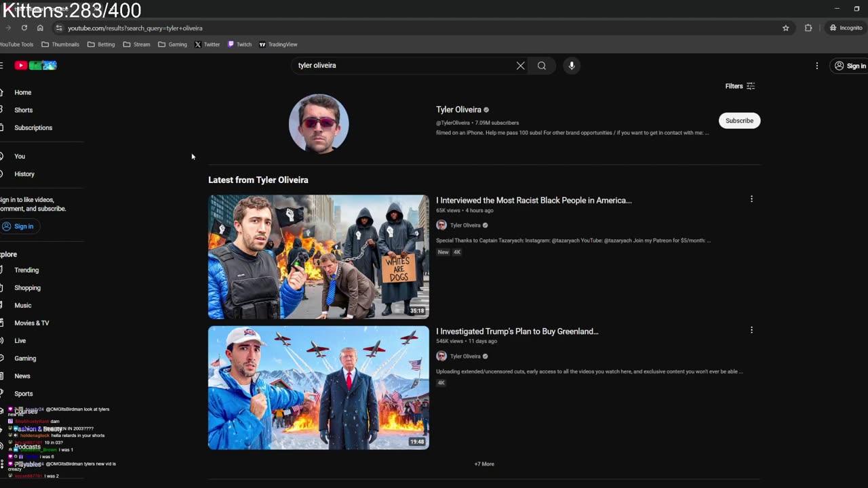868x488 pixels.
Task: Open search Filters
Action: 740,86
